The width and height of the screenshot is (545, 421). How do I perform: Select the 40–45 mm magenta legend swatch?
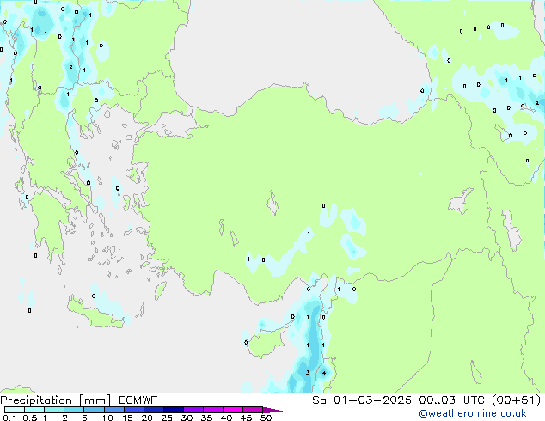point(233,410)
